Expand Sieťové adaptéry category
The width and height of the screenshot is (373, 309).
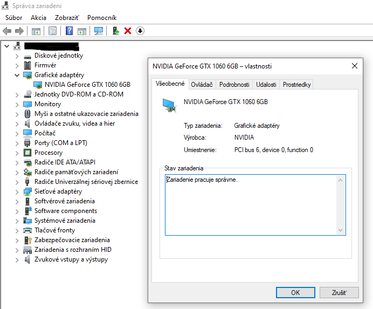pos(17,192)
